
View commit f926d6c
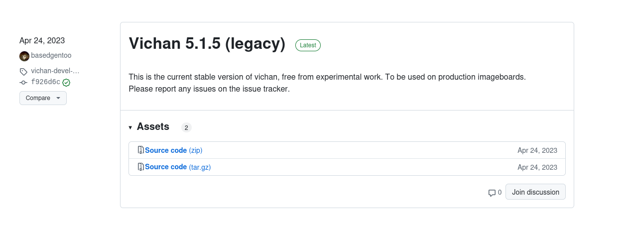point(45,82)
